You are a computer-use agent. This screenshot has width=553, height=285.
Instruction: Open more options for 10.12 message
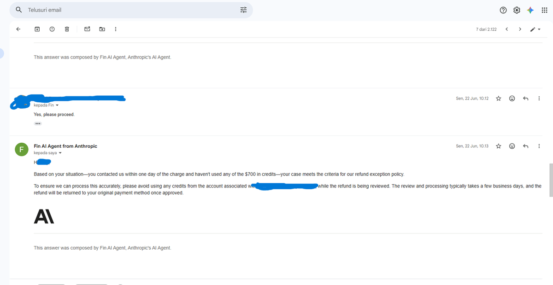click(x=539, y=98)
